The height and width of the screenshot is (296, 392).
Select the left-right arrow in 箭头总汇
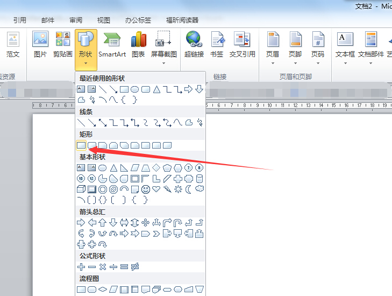(x=124, y=222)
